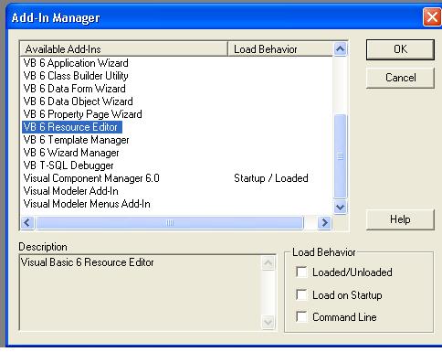Select VB 6 Data Form Wizard
The image size is (442, 352).
pyautogui.click(x=75, y=89)
